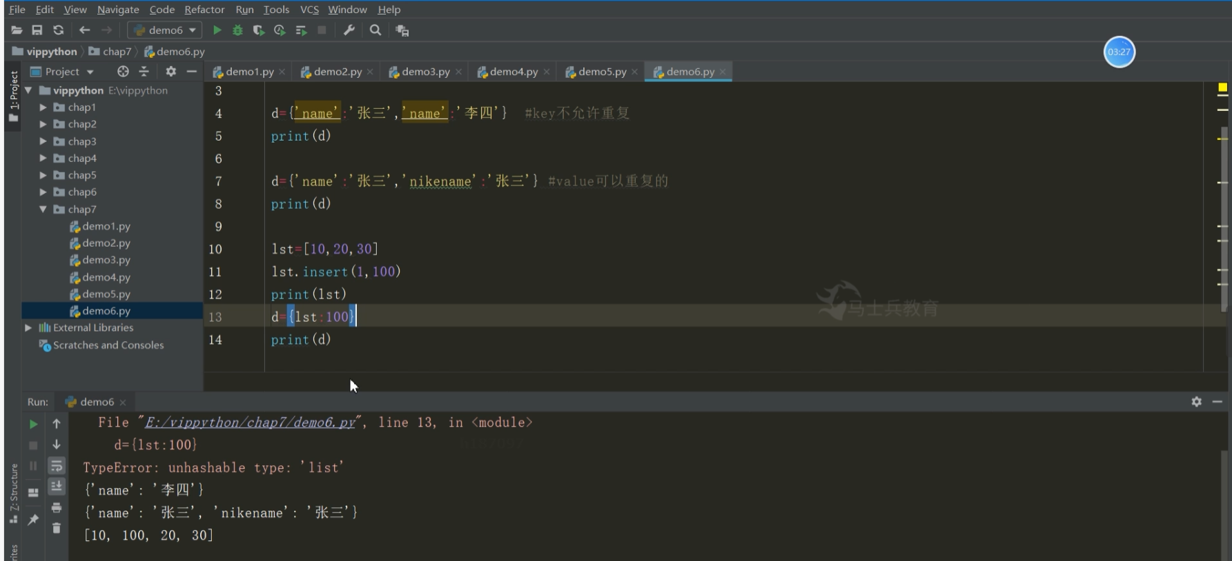Expand the chap6 folder
This screenshot has height=561, width=1232.
click(x=43, y=192)
